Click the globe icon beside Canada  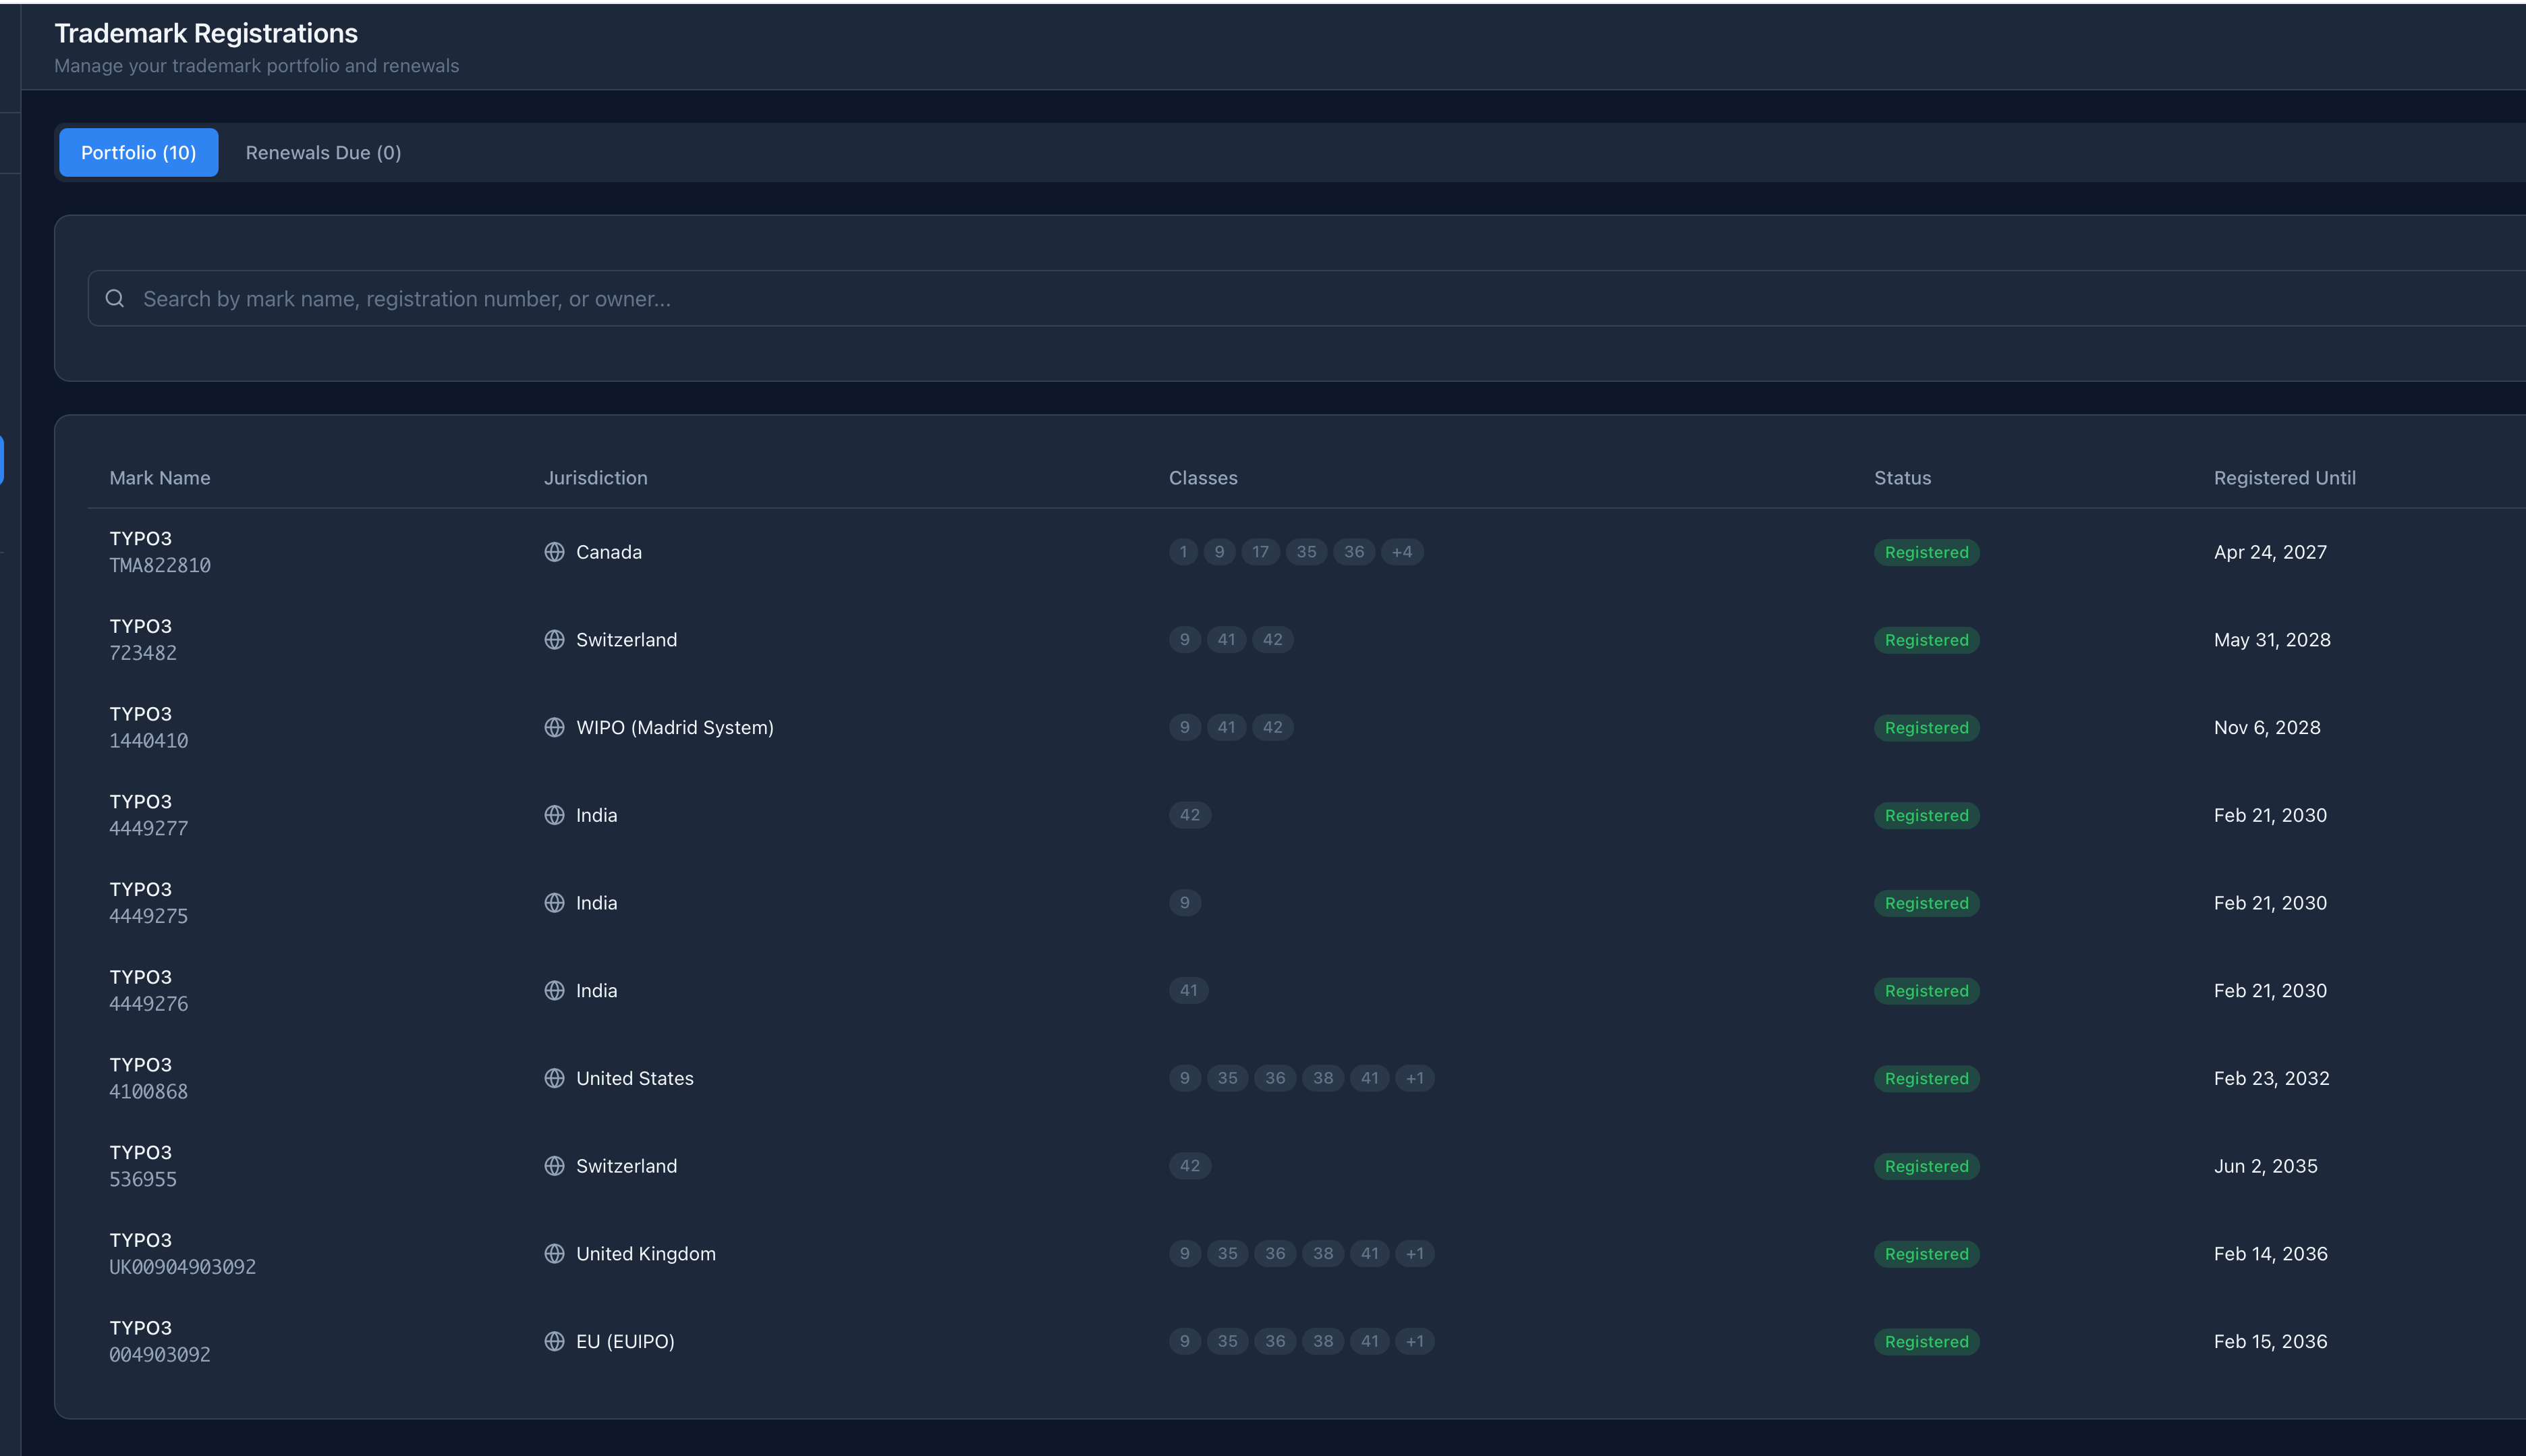(554, 552)
